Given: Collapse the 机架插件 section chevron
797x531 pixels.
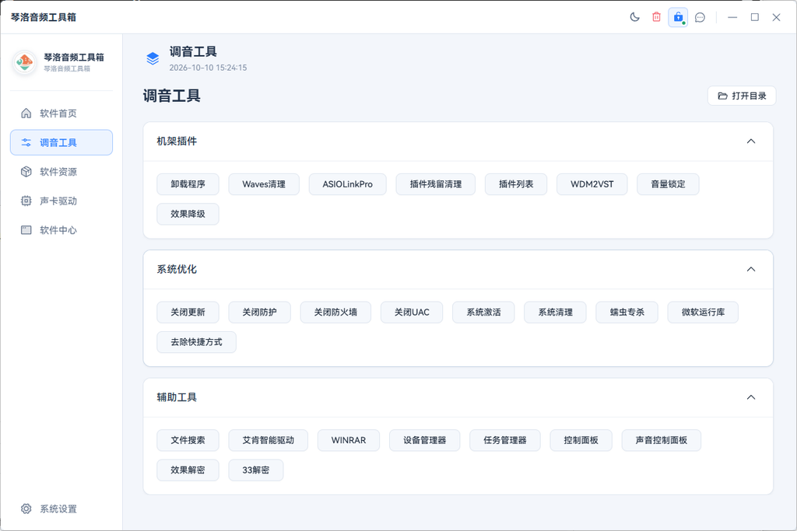Looking at the screenshot, I should pyautogui.click(x=751, y=141).
